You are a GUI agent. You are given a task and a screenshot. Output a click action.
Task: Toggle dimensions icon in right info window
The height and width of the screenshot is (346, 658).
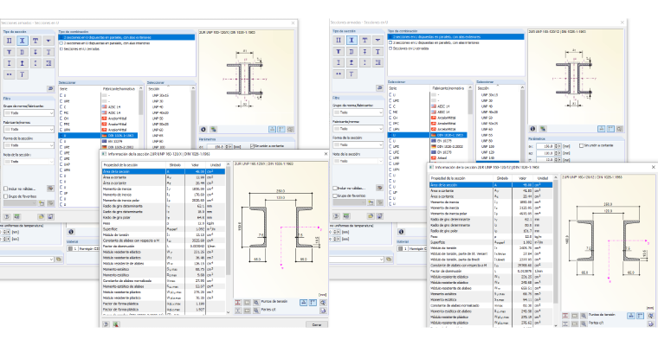point(630,316)
